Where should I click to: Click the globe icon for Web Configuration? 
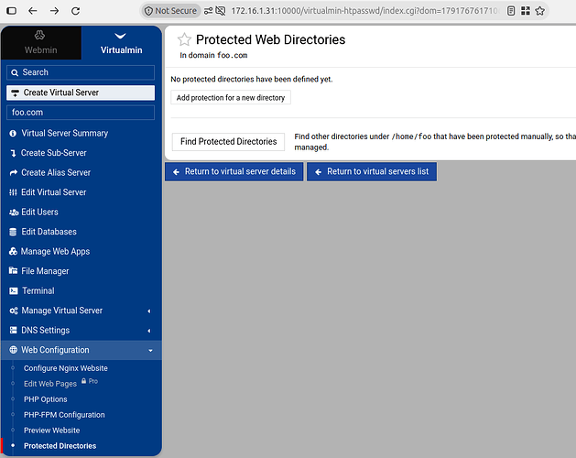point(13,350)
